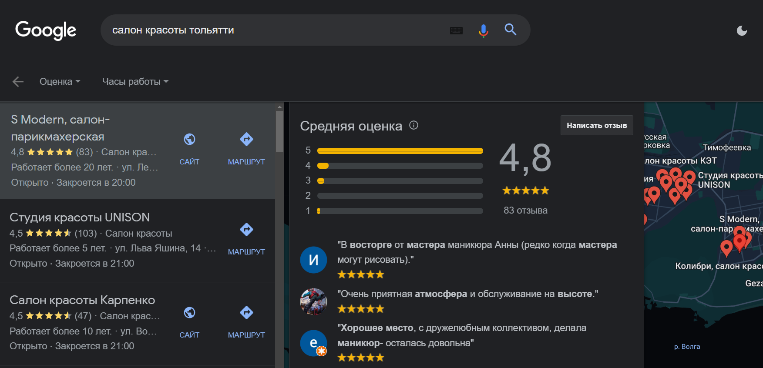This screenshot has width=763, height=368.
Task: Click the р. Волга map label
Action: (687, 347)
